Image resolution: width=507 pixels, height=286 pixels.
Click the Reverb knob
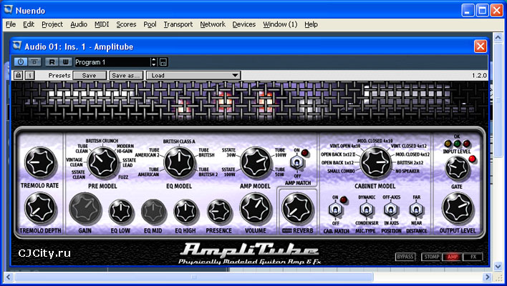pyautogui.click(x=297, y=208)
